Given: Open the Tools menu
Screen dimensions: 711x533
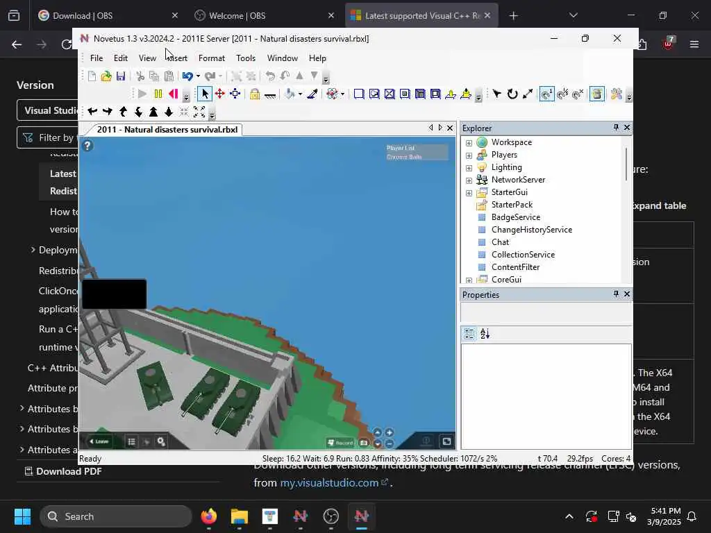Looking at the screenshot, I should click(246, 58).
